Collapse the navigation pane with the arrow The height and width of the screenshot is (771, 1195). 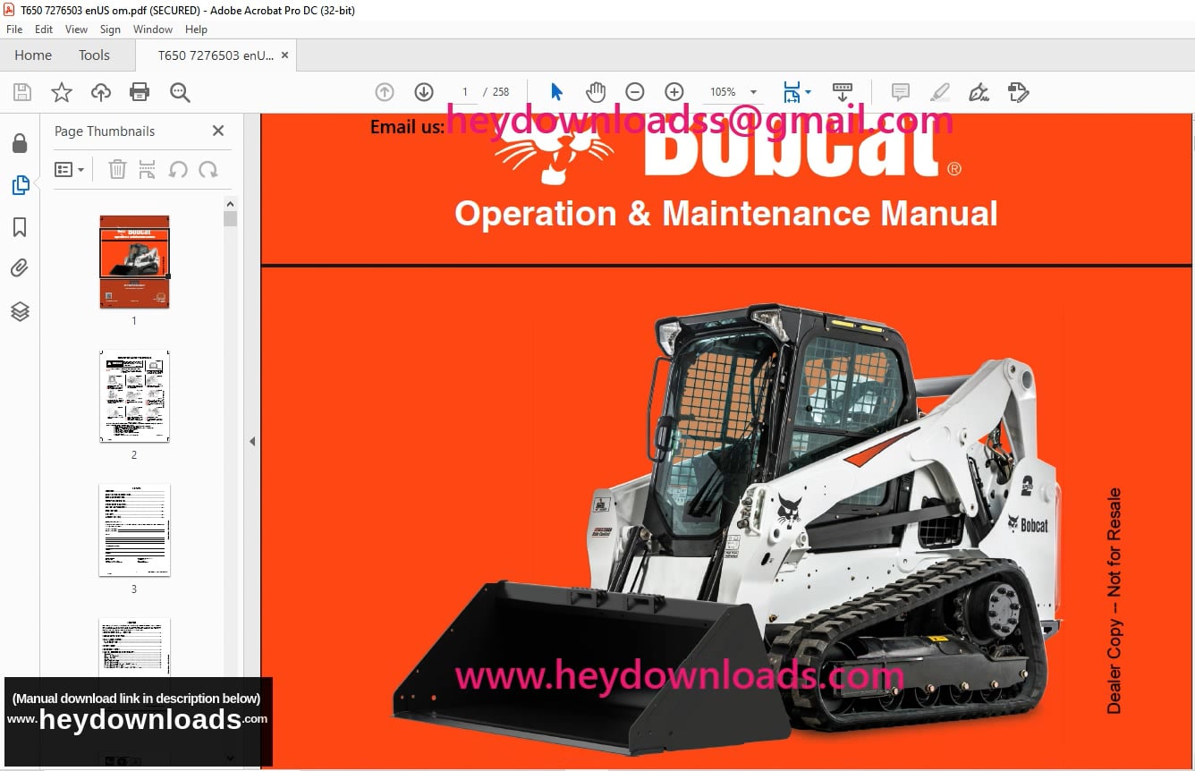[x=252, y=441]
